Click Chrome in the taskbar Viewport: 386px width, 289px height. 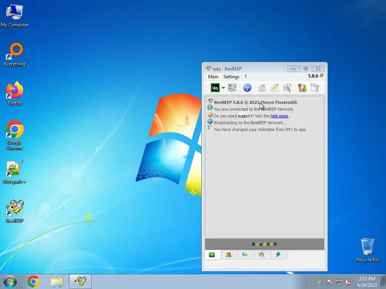click(x=34, y=281)
